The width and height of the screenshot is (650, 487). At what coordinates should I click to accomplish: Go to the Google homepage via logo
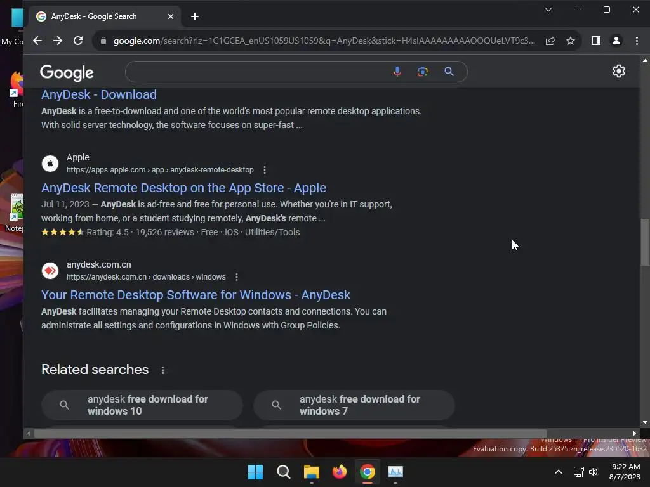pyautogui.click(x=67, y=73)
